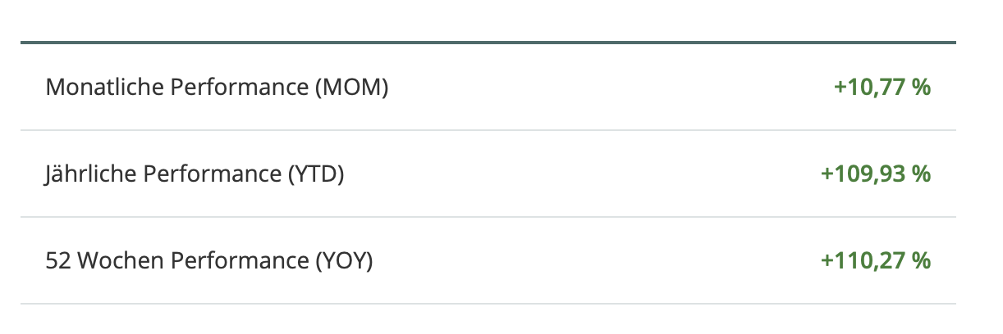1003x334 pixels.
Task: Click the Monatliche Performance (MOM) label
Action: tap(217, 87)
